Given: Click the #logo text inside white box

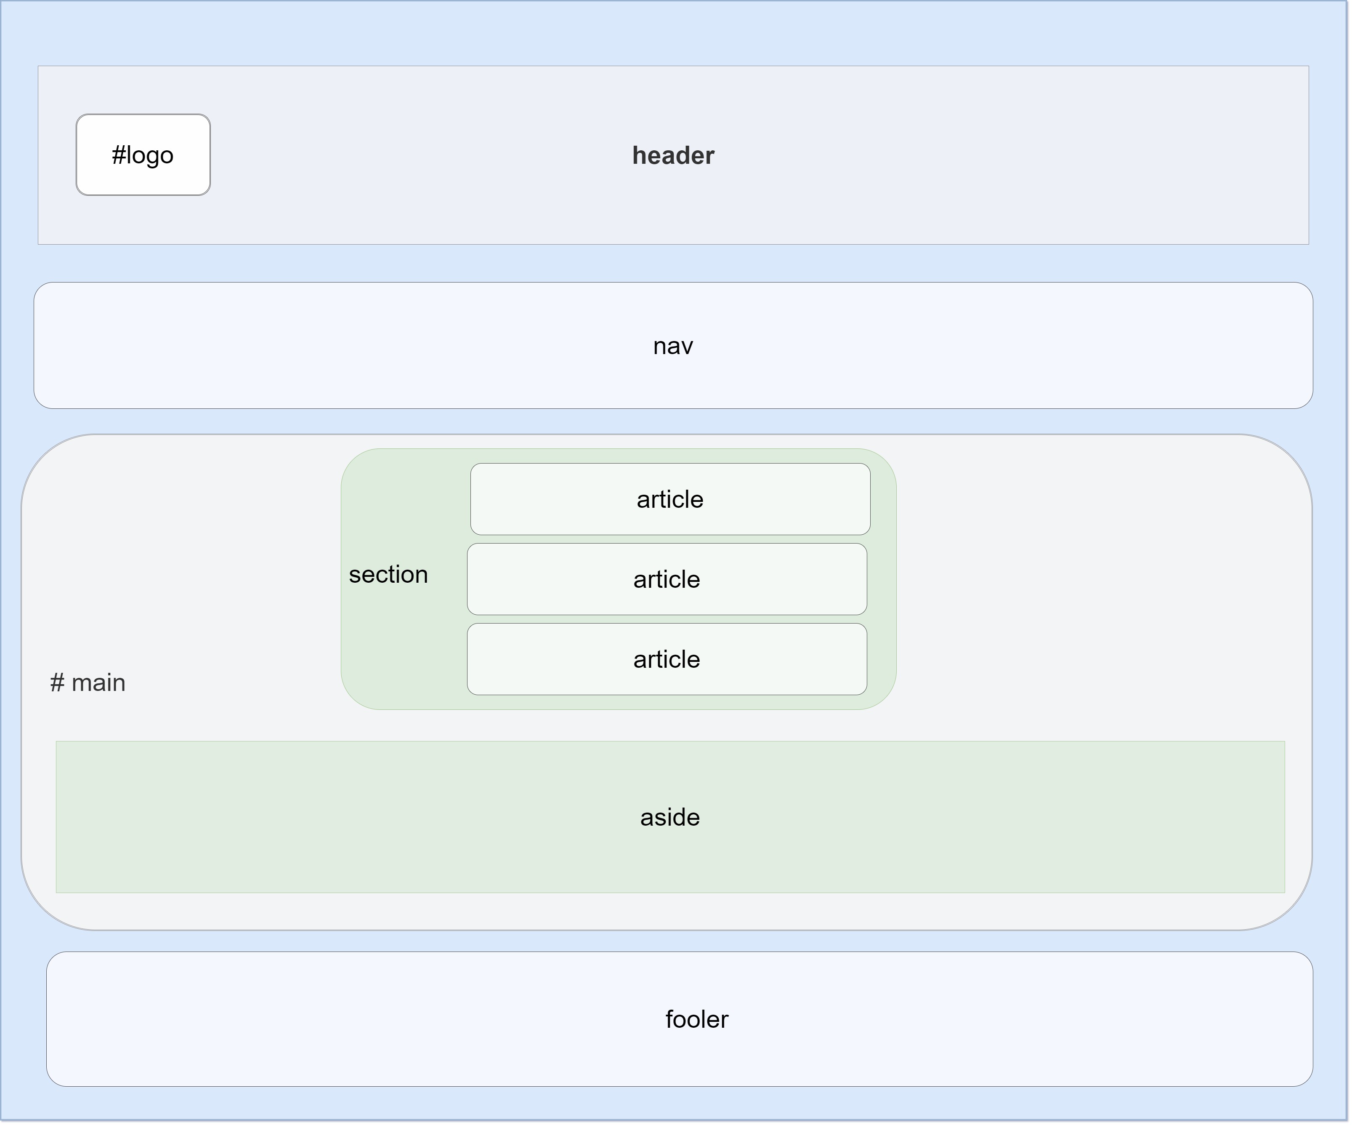Looking at the screenshot, I should (142, 155).
